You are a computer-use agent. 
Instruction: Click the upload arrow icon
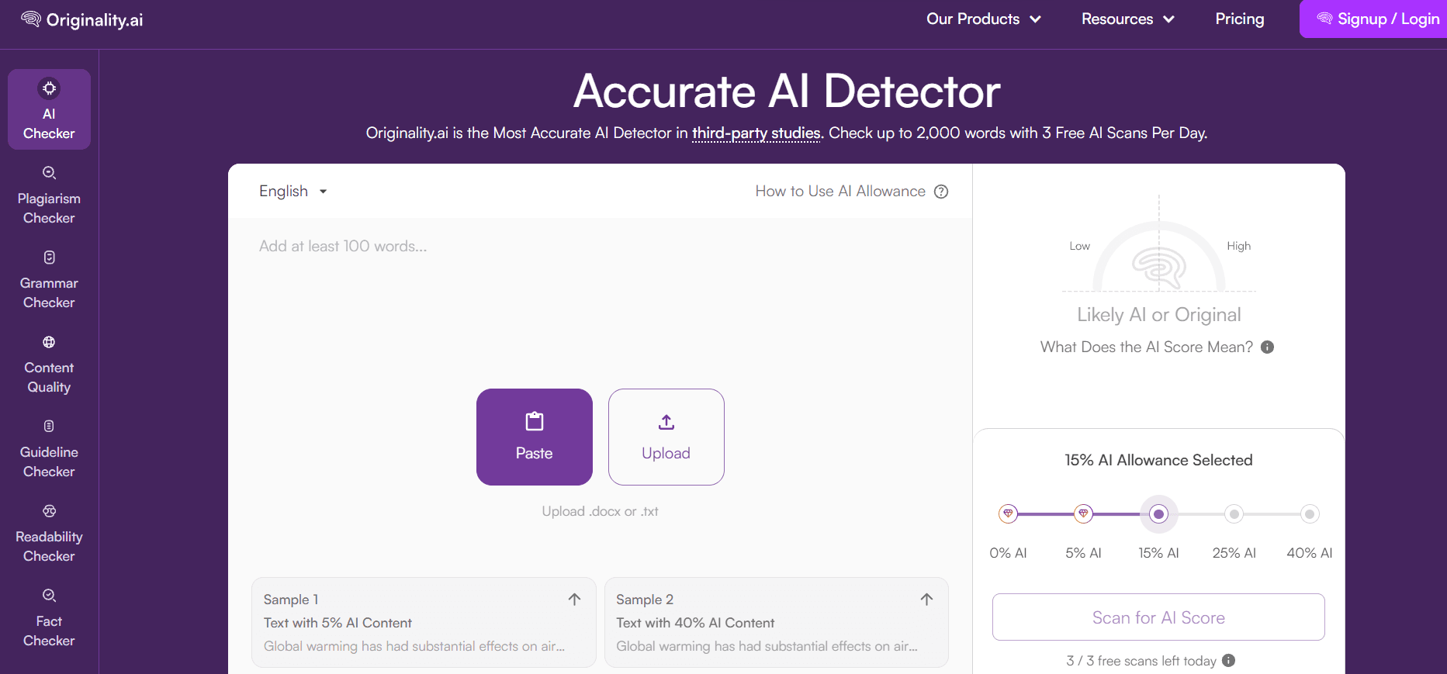click(666, 422)
